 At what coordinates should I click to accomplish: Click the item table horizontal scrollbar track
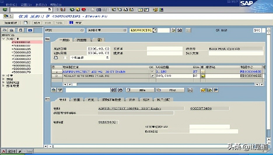pyautogui.click(x=165, y=84)
